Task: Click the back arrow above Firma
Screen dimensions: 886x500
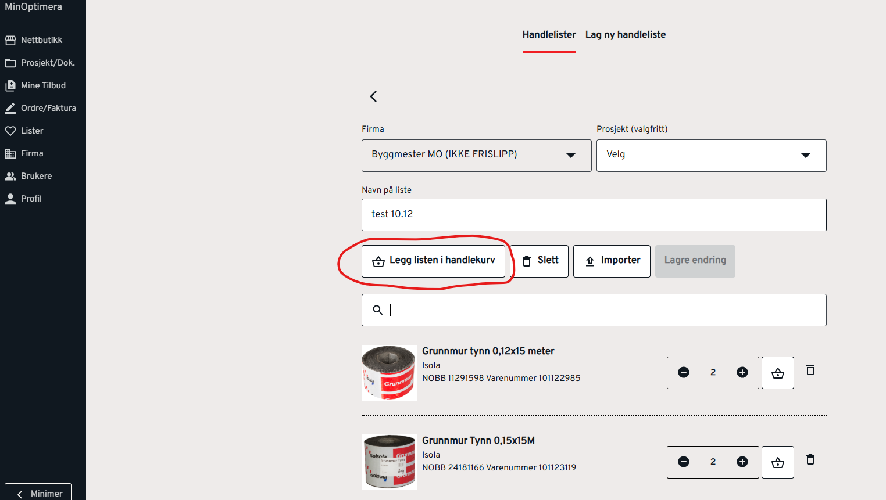Action: coord(373,96)
